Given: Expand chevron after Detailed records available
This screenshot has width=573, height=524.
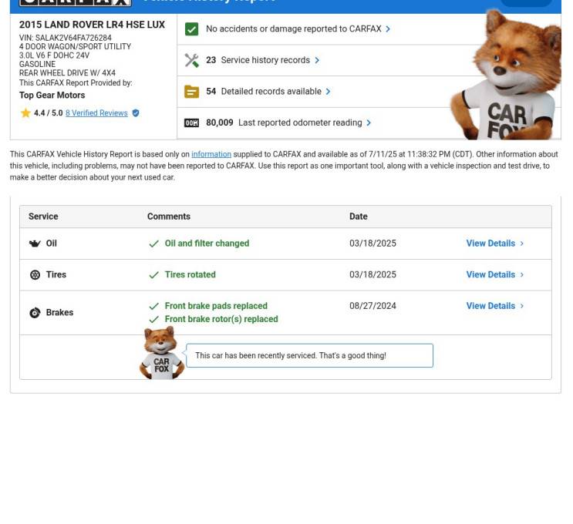Looking at the screenshot, I should [329, 91].
